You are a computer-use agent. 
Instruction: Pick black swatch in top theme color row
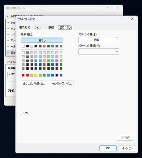point(27,46)
